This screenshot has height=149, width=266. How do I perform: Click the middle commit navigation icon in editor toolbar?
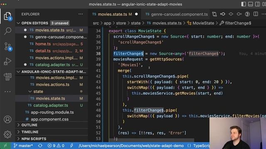[231, 14]
